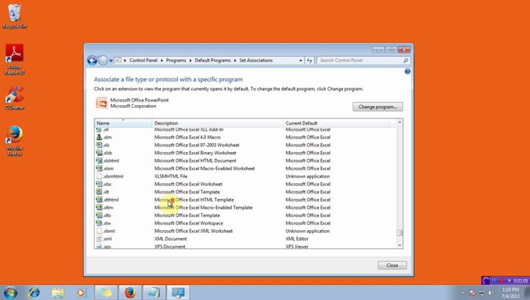Open Windows Media Player from the taskbar

click(x=81, y=292)
